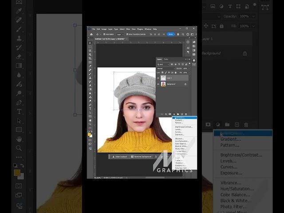Click the Home icon in options bar
Screen dimensions: 284x213
91,34
